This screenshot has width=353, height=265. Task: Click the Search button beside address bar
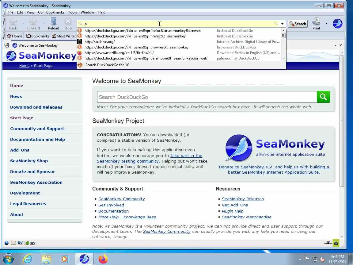(298, 24)
